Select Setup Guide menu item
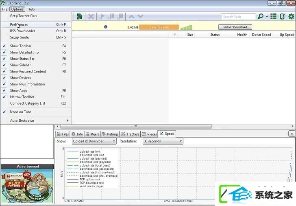This screenshot has width=296, height=206. (36, 37)
